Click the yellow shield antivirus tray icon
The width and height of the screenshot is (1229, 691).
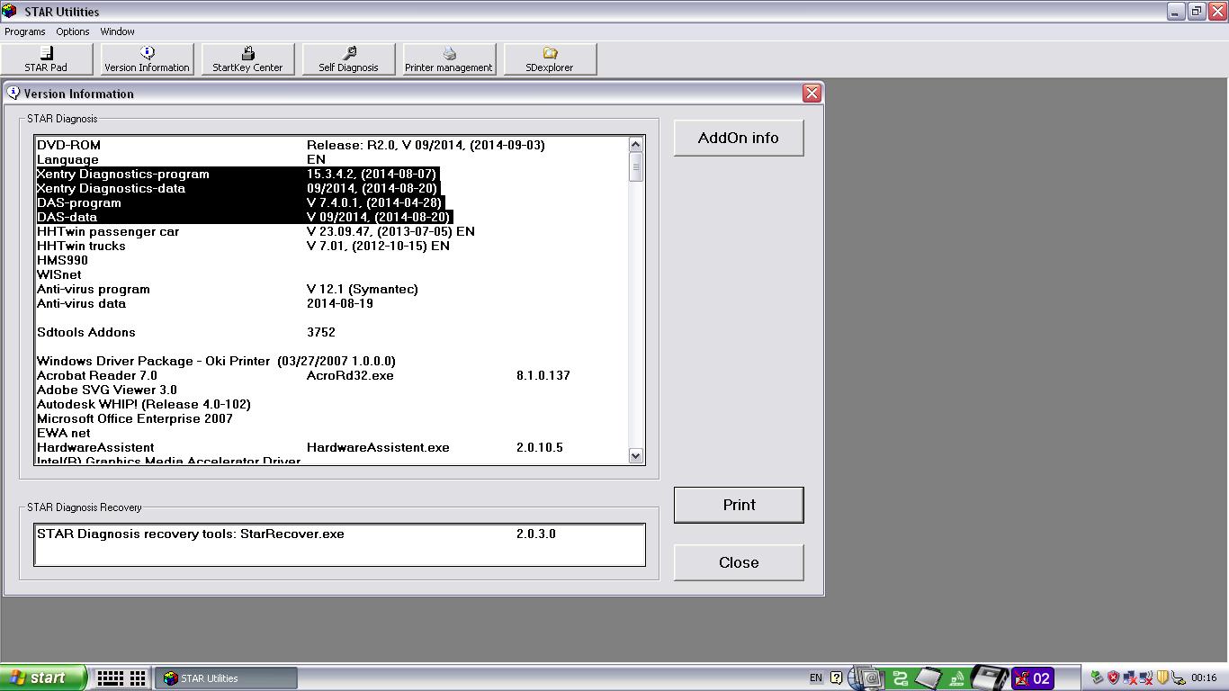[x=1162, y=678]
